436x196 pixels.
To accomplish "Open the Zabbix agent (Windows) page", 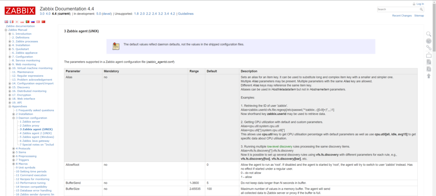I will tap(38, 137).
